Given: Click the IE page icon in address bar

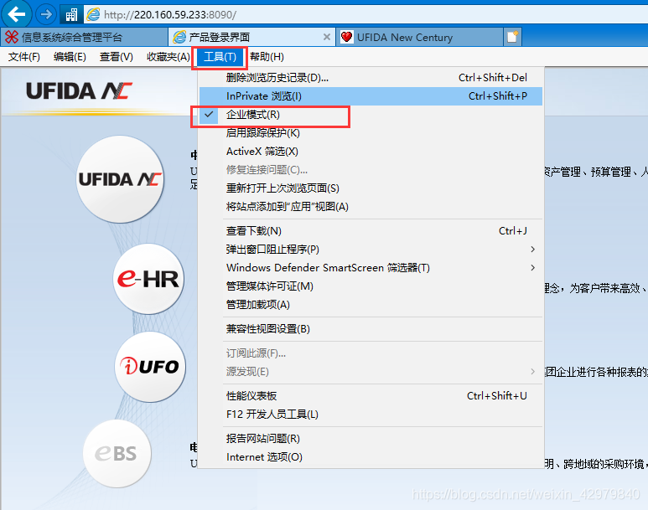Looking at the screenshot, I should (x=93, y=15).
